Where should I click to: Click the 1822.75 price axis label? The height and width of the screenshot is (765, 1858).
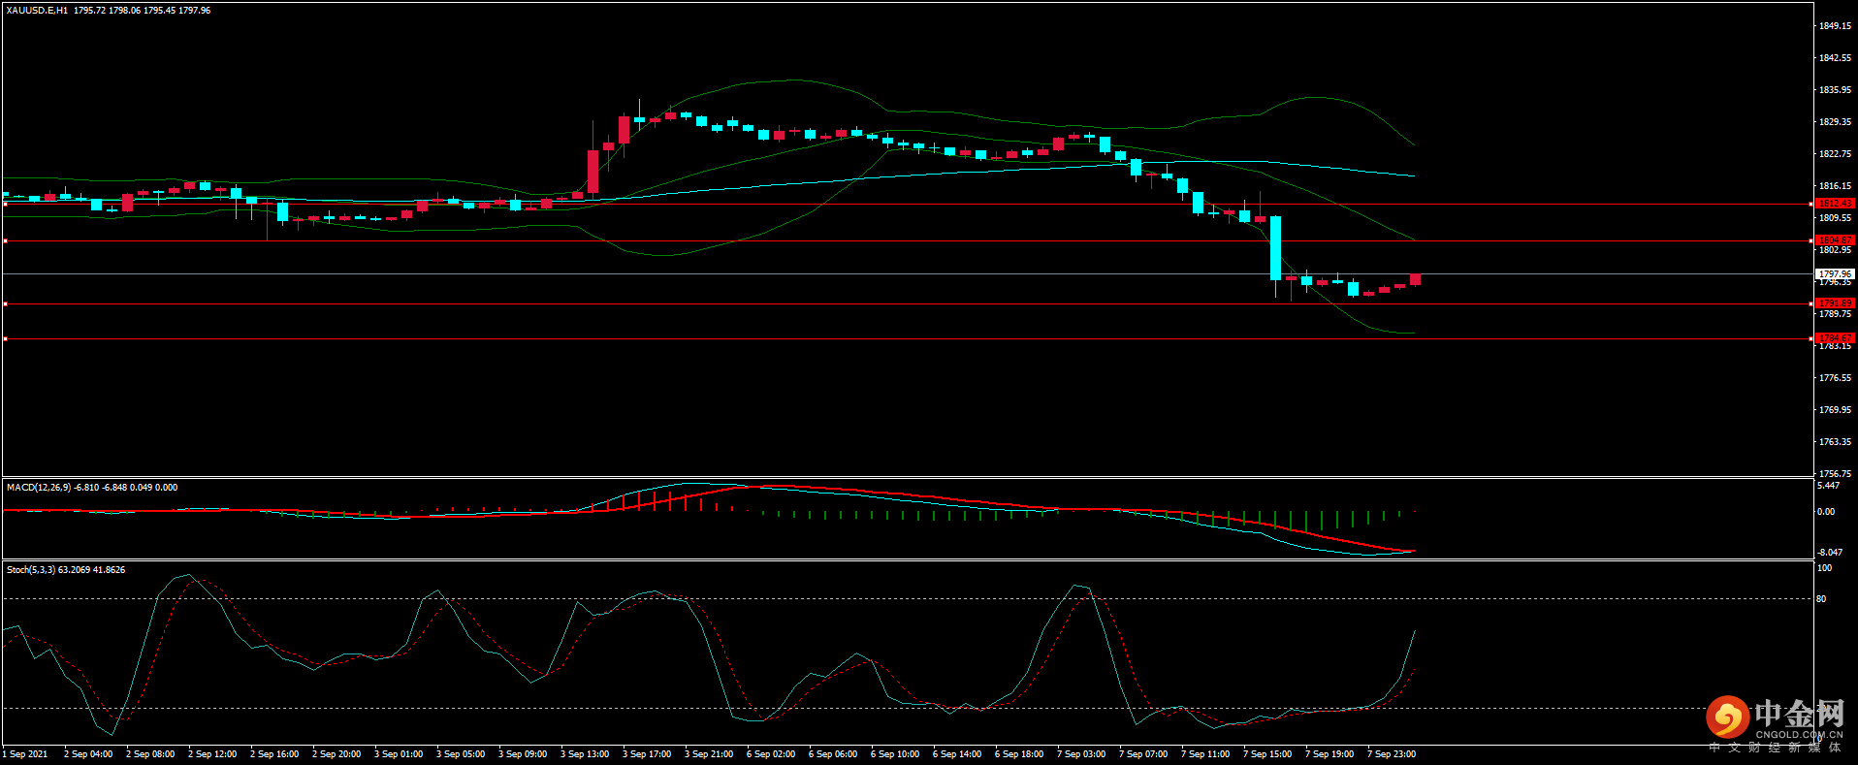pyautogui.click(x=1835, y=154)
